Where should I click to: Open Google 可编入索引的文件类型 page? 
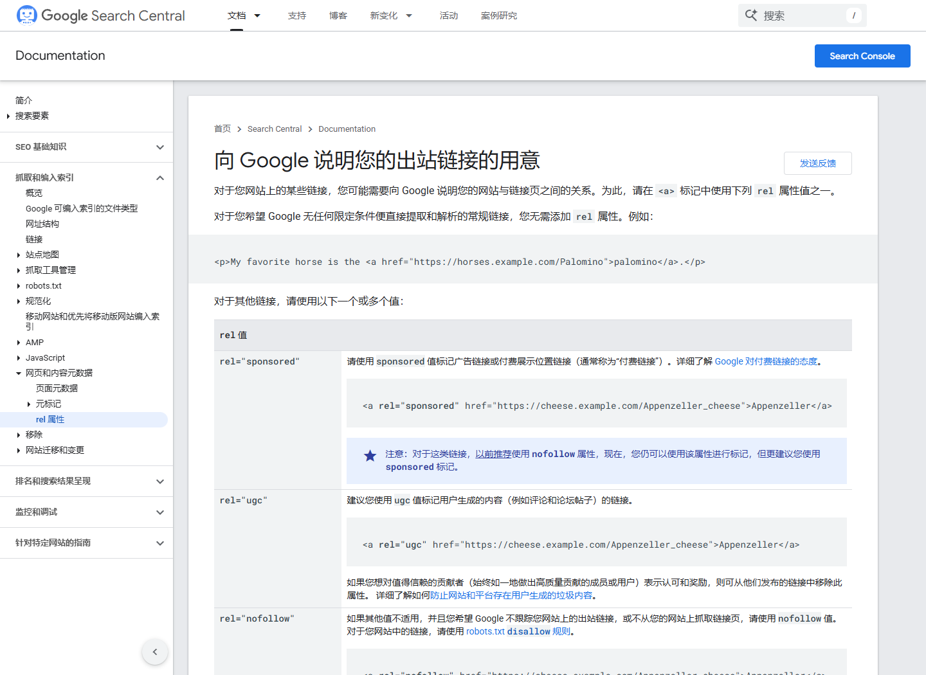point(82,208)
